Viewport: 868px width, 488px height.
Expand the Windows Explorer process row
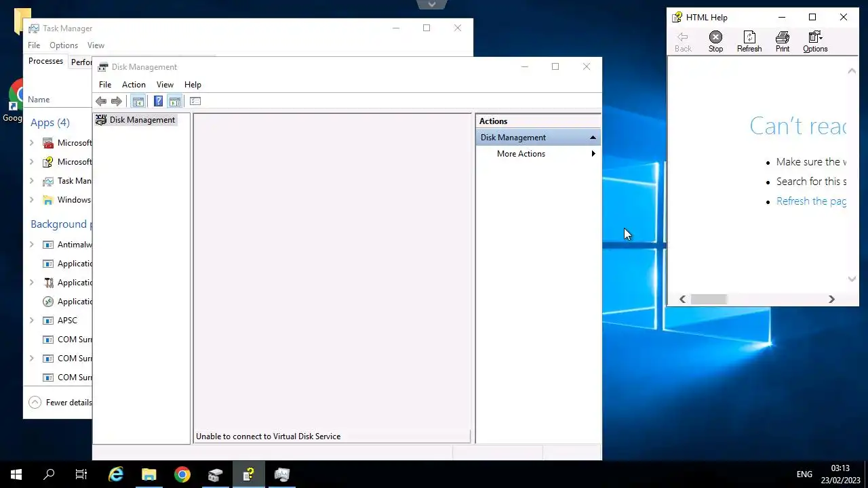tap(31, 200)
